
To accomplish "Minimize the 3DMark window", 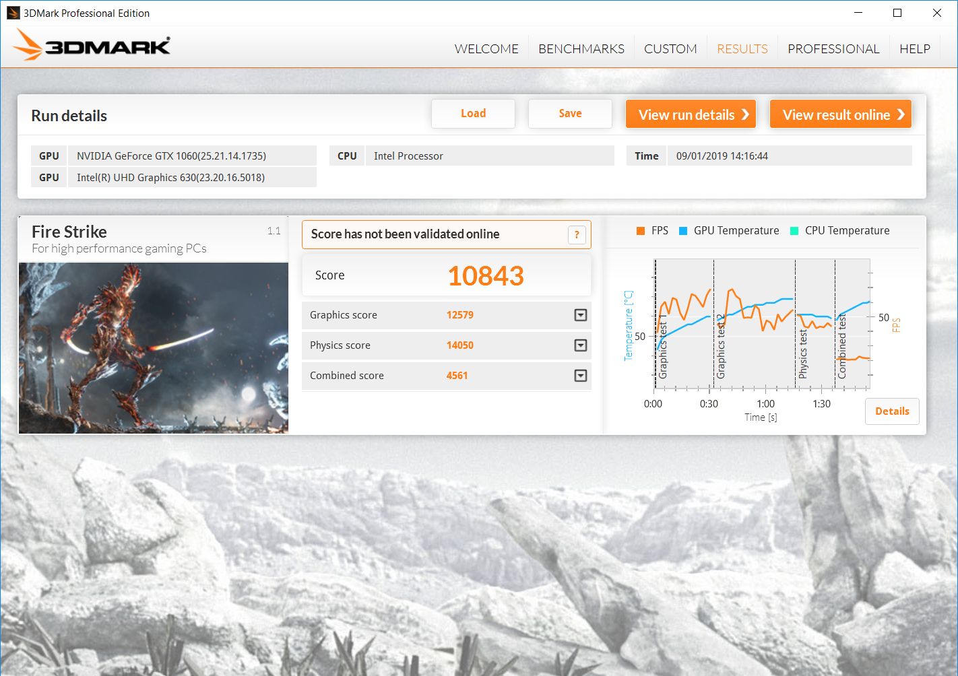I will tap(858, 13).
